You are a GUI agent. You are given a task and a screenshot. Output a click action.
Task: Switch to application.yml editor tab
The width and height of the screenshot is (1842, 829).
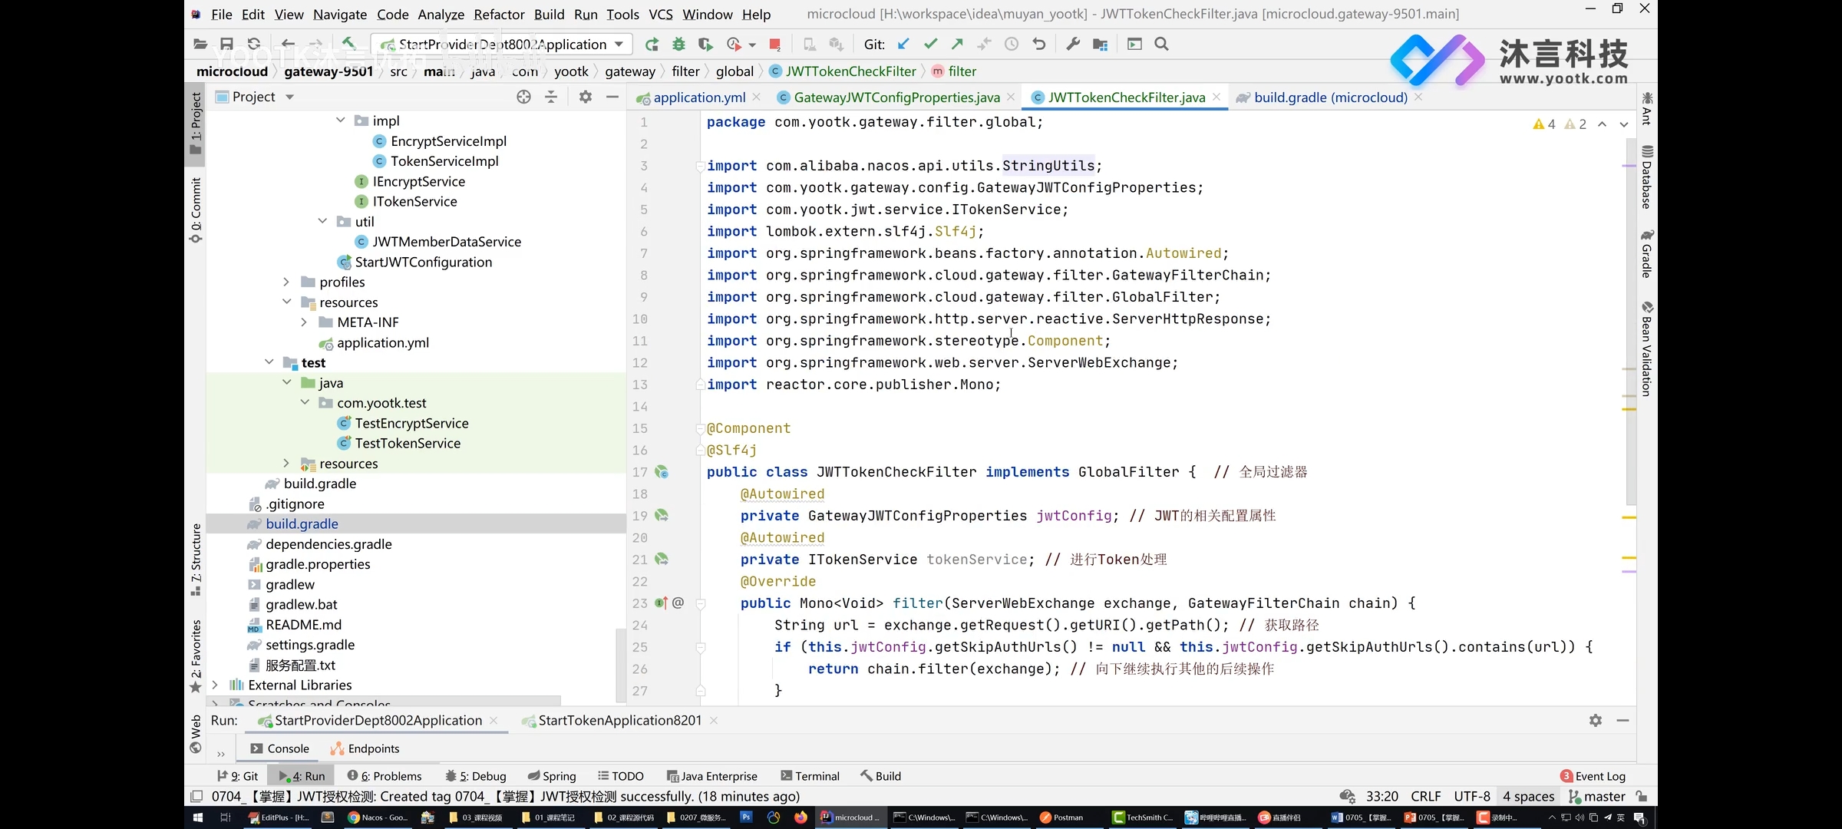(x=699, y=97)
